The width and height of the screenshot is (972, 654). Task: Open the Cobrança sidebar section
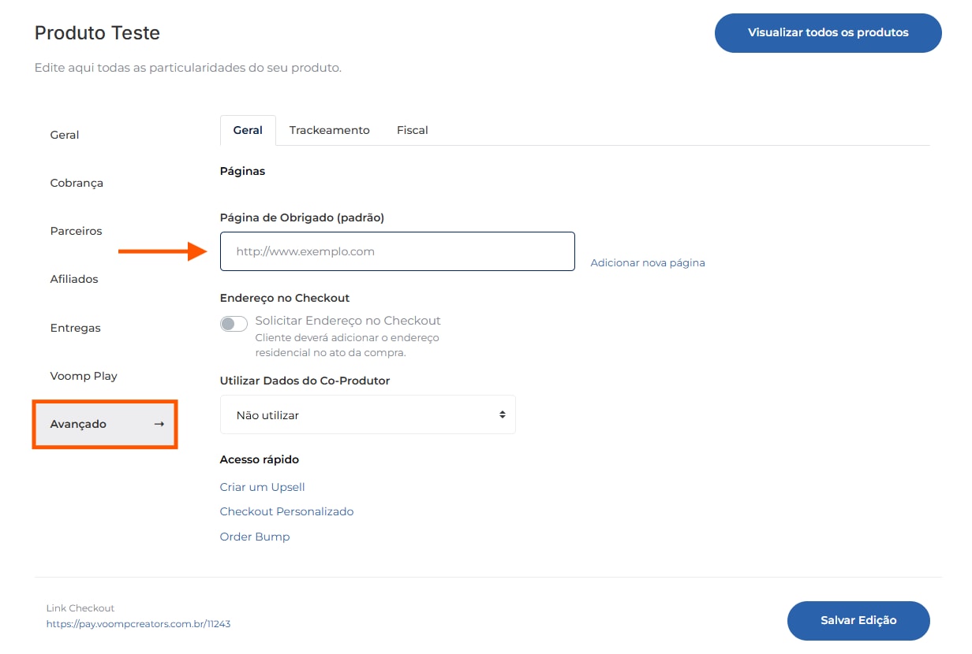point(77,183)
